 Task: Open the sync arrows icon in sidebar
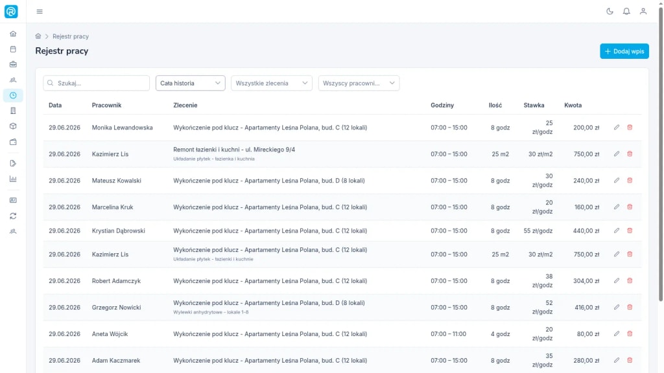13,216
